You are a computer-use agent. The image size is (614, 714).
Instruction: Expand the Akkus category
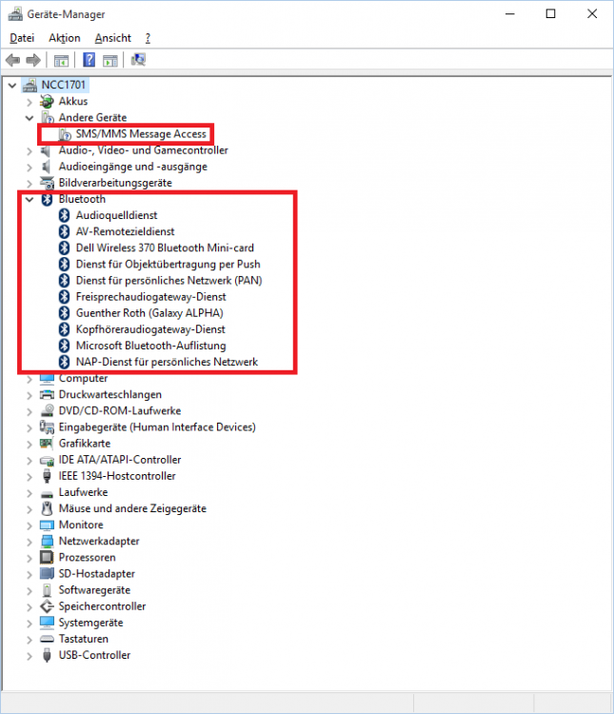pos(30,102)
